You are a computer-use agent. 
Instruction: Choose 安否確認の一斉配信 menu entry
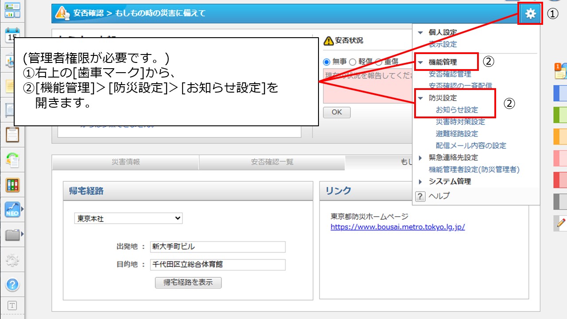pos(460,86)
